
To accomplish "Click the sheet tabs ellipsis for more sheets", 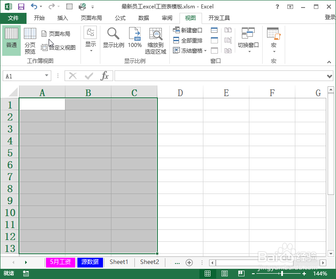I will click(x=177, y=263).
